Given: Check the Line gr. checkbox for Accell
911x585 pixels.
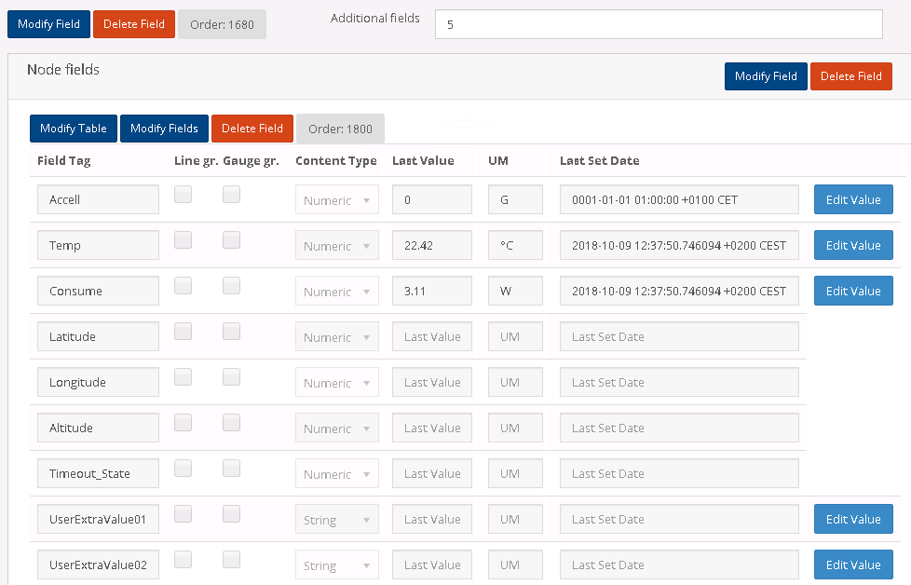Looking at the screenshot, I should 184,194.
